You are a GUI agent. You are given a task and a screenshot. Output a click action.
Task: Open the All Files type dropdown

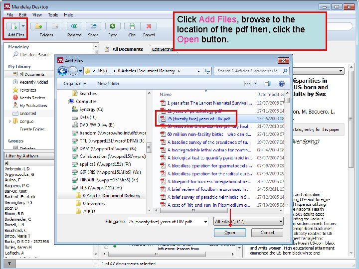[248, 221]
